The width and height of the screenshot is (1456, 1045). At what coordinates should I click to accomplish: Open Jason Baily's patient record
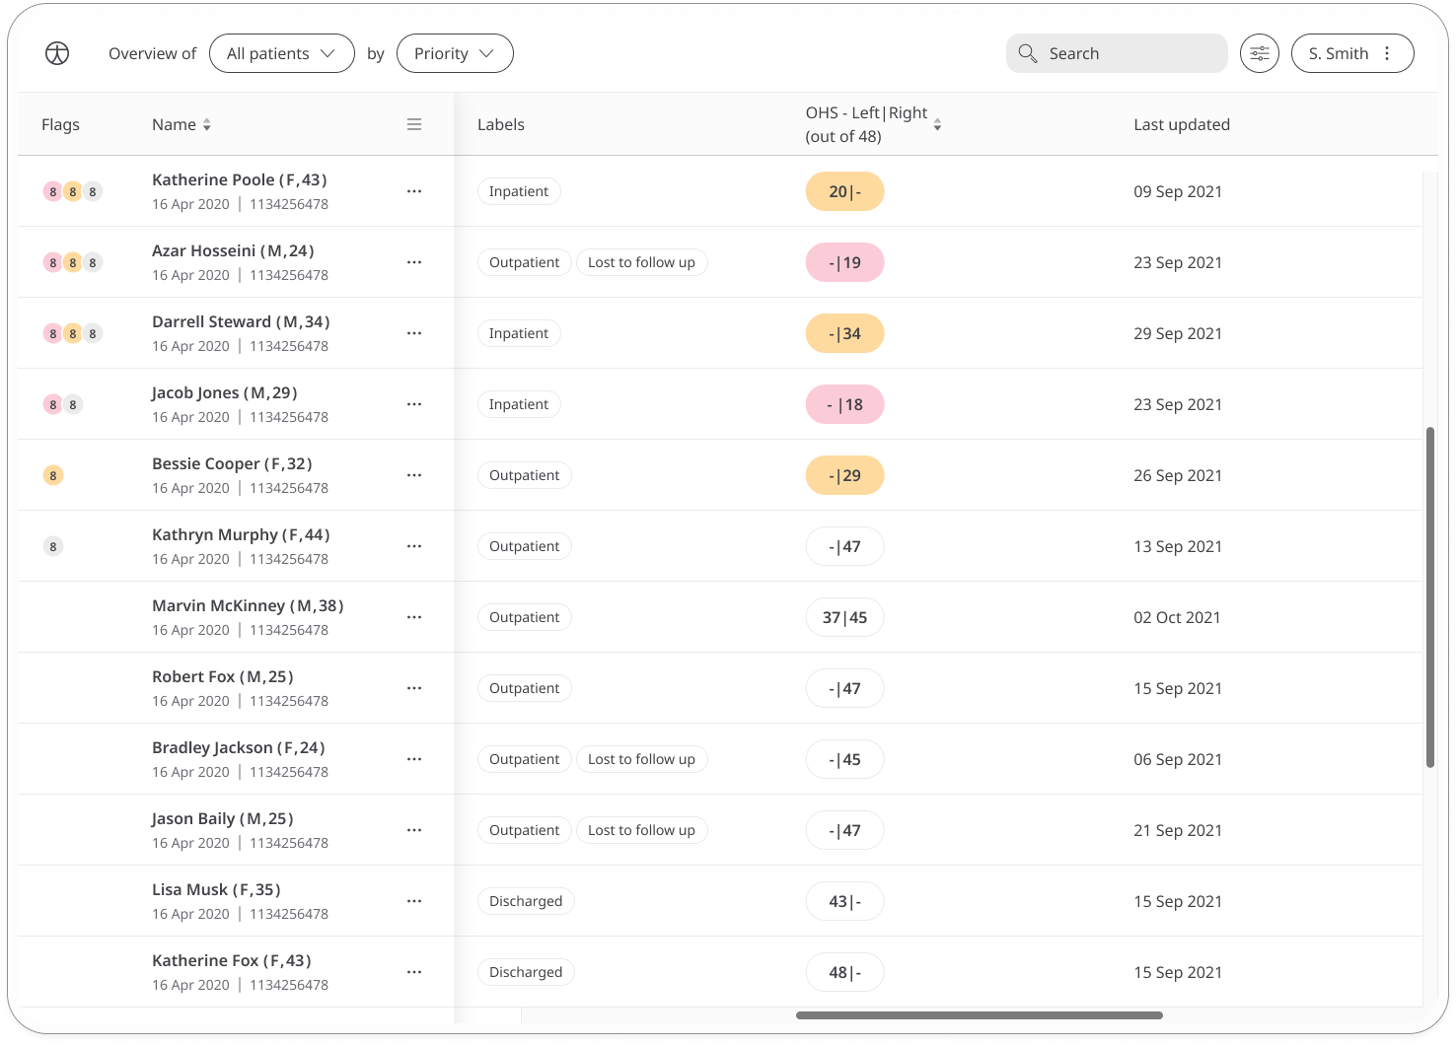tap(223, 818)
